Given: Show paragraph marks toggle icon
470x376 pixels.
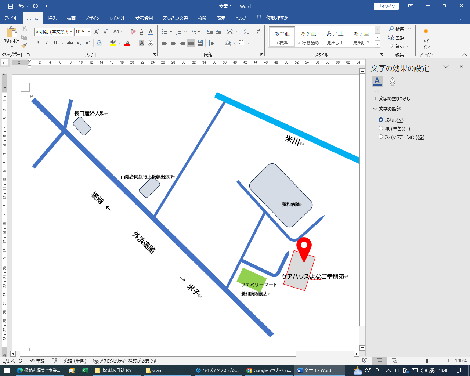Looking at the screenshot, I should pos(258,32).
